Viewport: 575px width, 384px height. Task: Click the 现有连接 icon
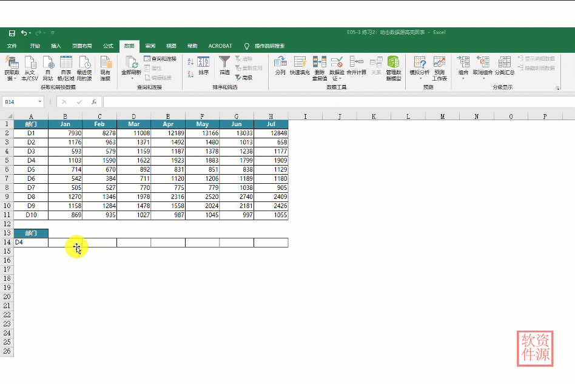click(106, 68)
